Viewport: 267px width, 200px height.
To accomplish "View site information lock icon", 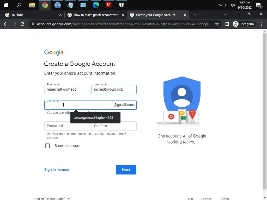I will (x=33, y=24).
